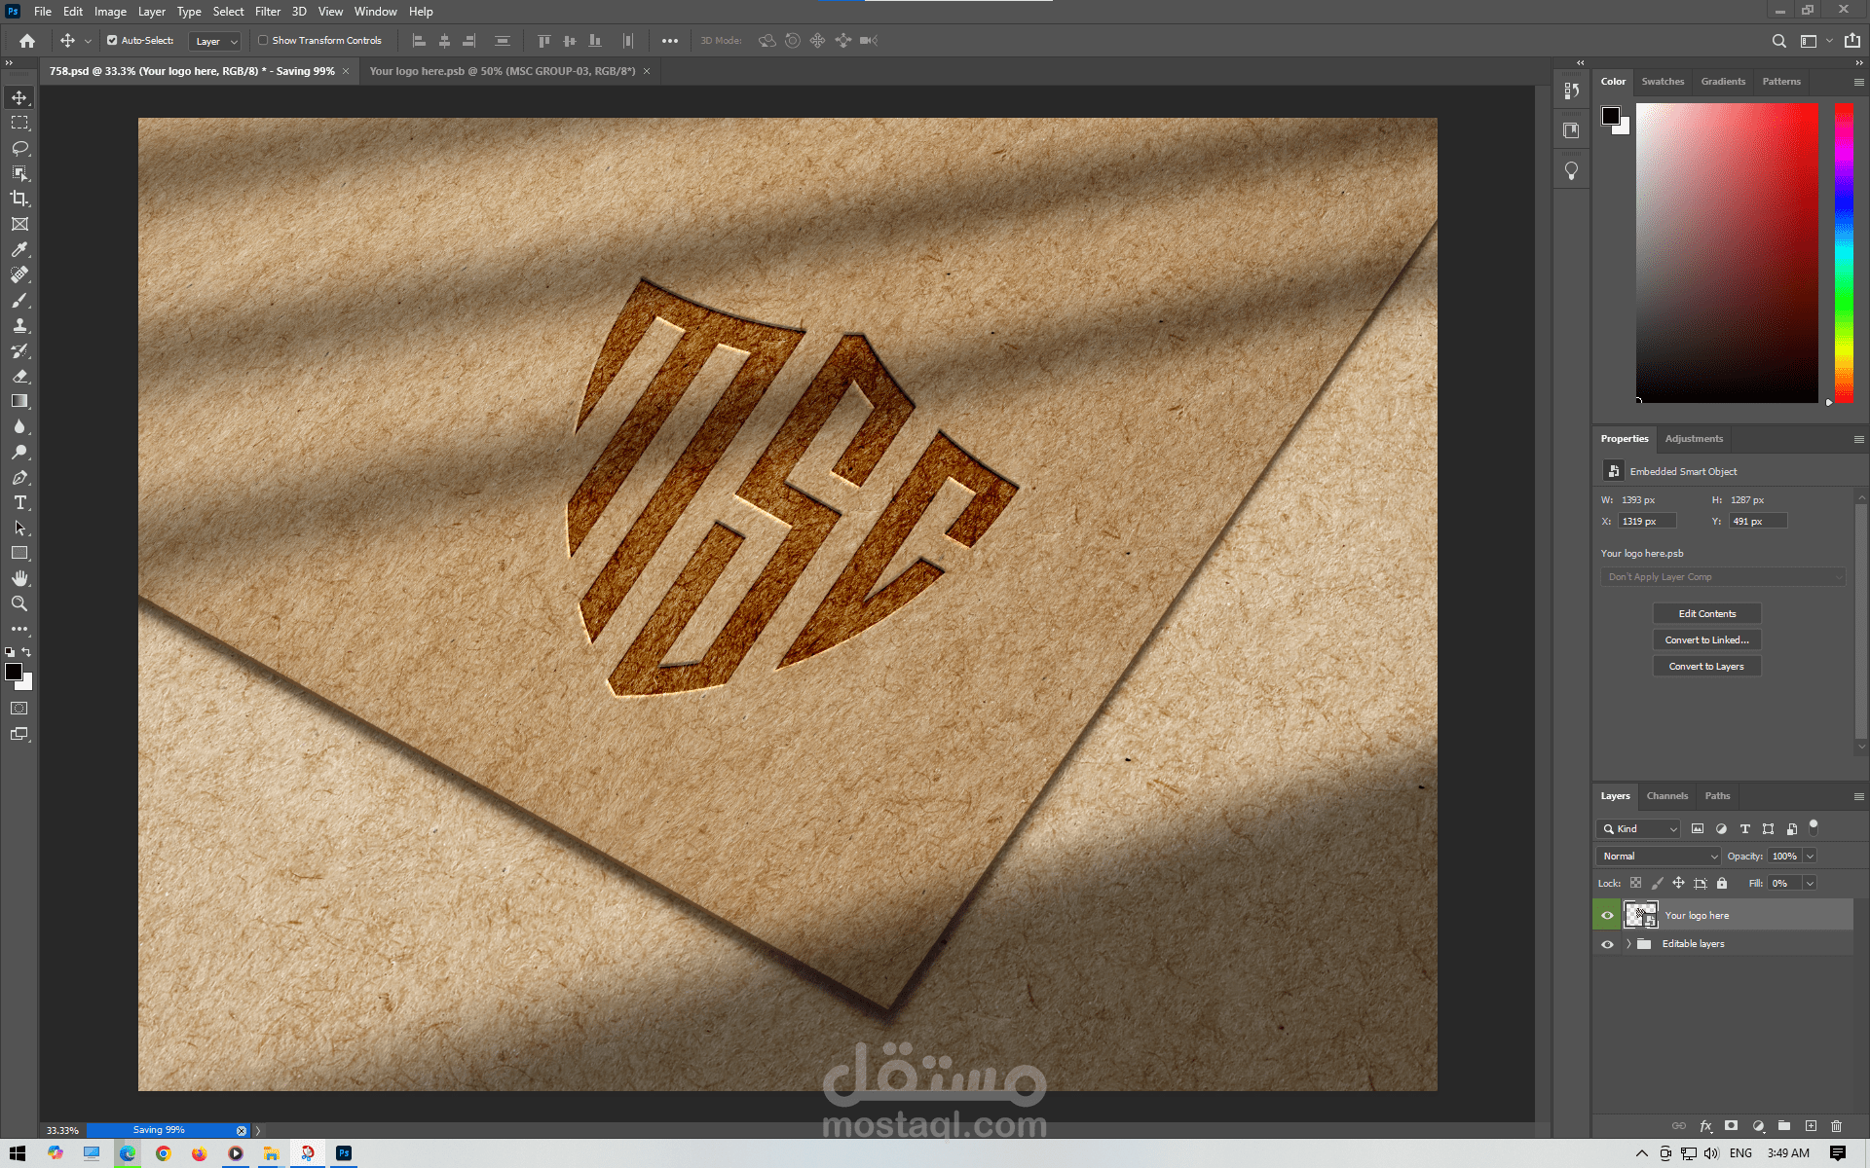Hide the Your logo here layer
1870x1168 pixels.
click(x=1607, y=915)
